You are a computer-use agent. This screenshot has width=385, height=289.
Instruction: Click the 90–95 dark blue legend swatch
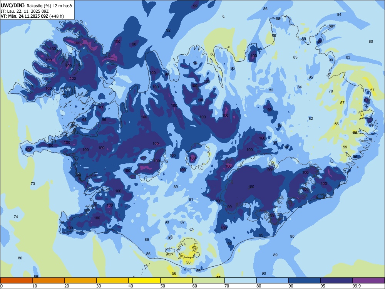305,281
